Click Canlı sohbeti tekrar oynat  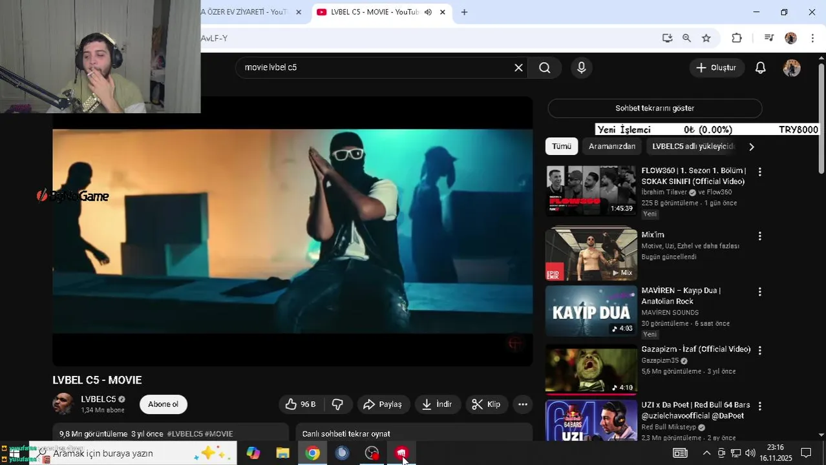pyautogui.click(x=346, y=434)
